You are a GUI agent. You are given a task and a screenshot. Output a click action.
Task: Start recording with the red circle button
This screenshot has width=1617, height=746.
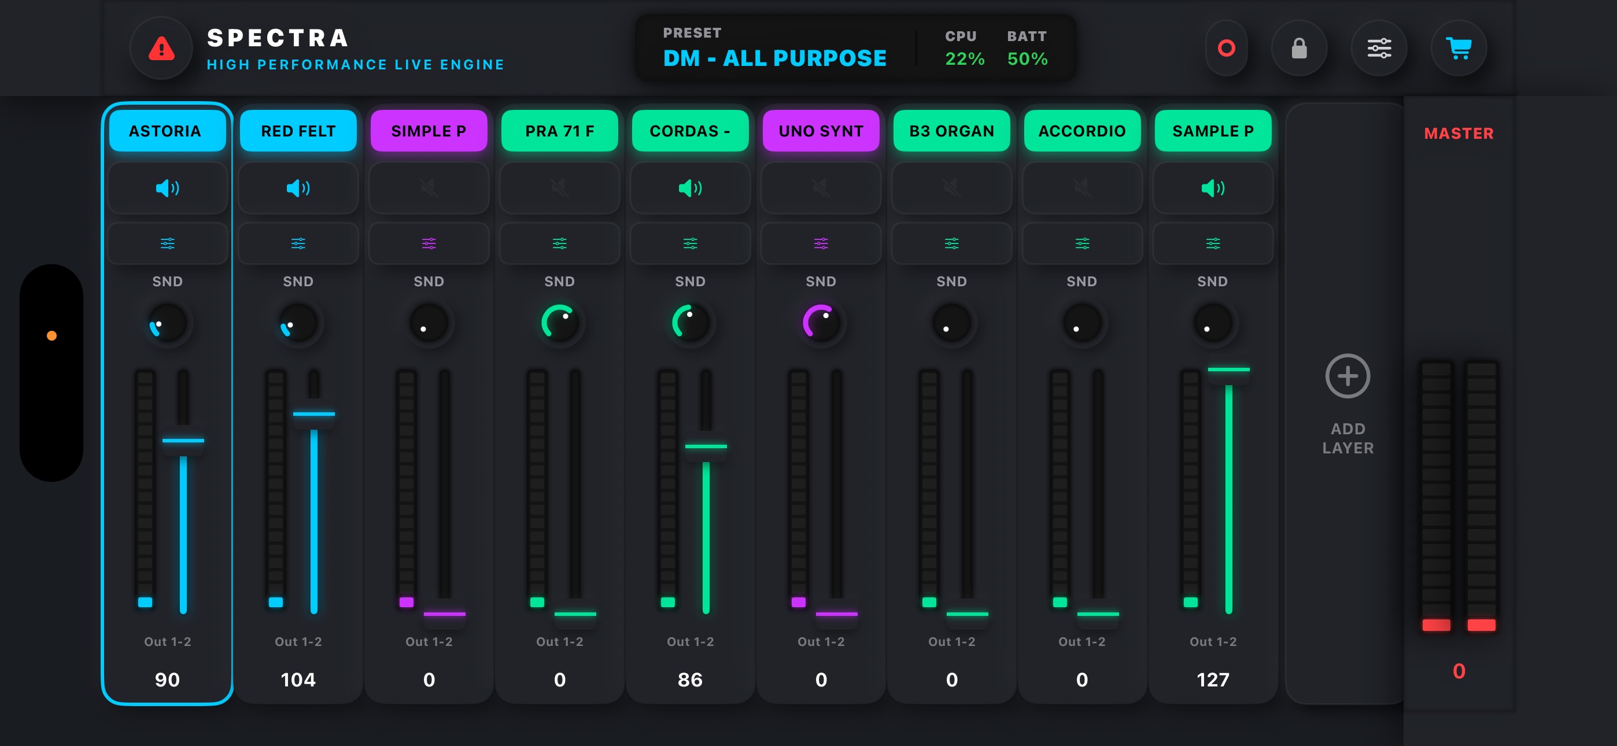click(x=1226, y=49)
